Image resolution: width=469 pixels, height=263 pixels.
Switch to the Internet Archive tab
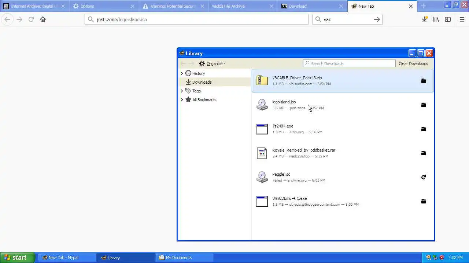(34, 6)
